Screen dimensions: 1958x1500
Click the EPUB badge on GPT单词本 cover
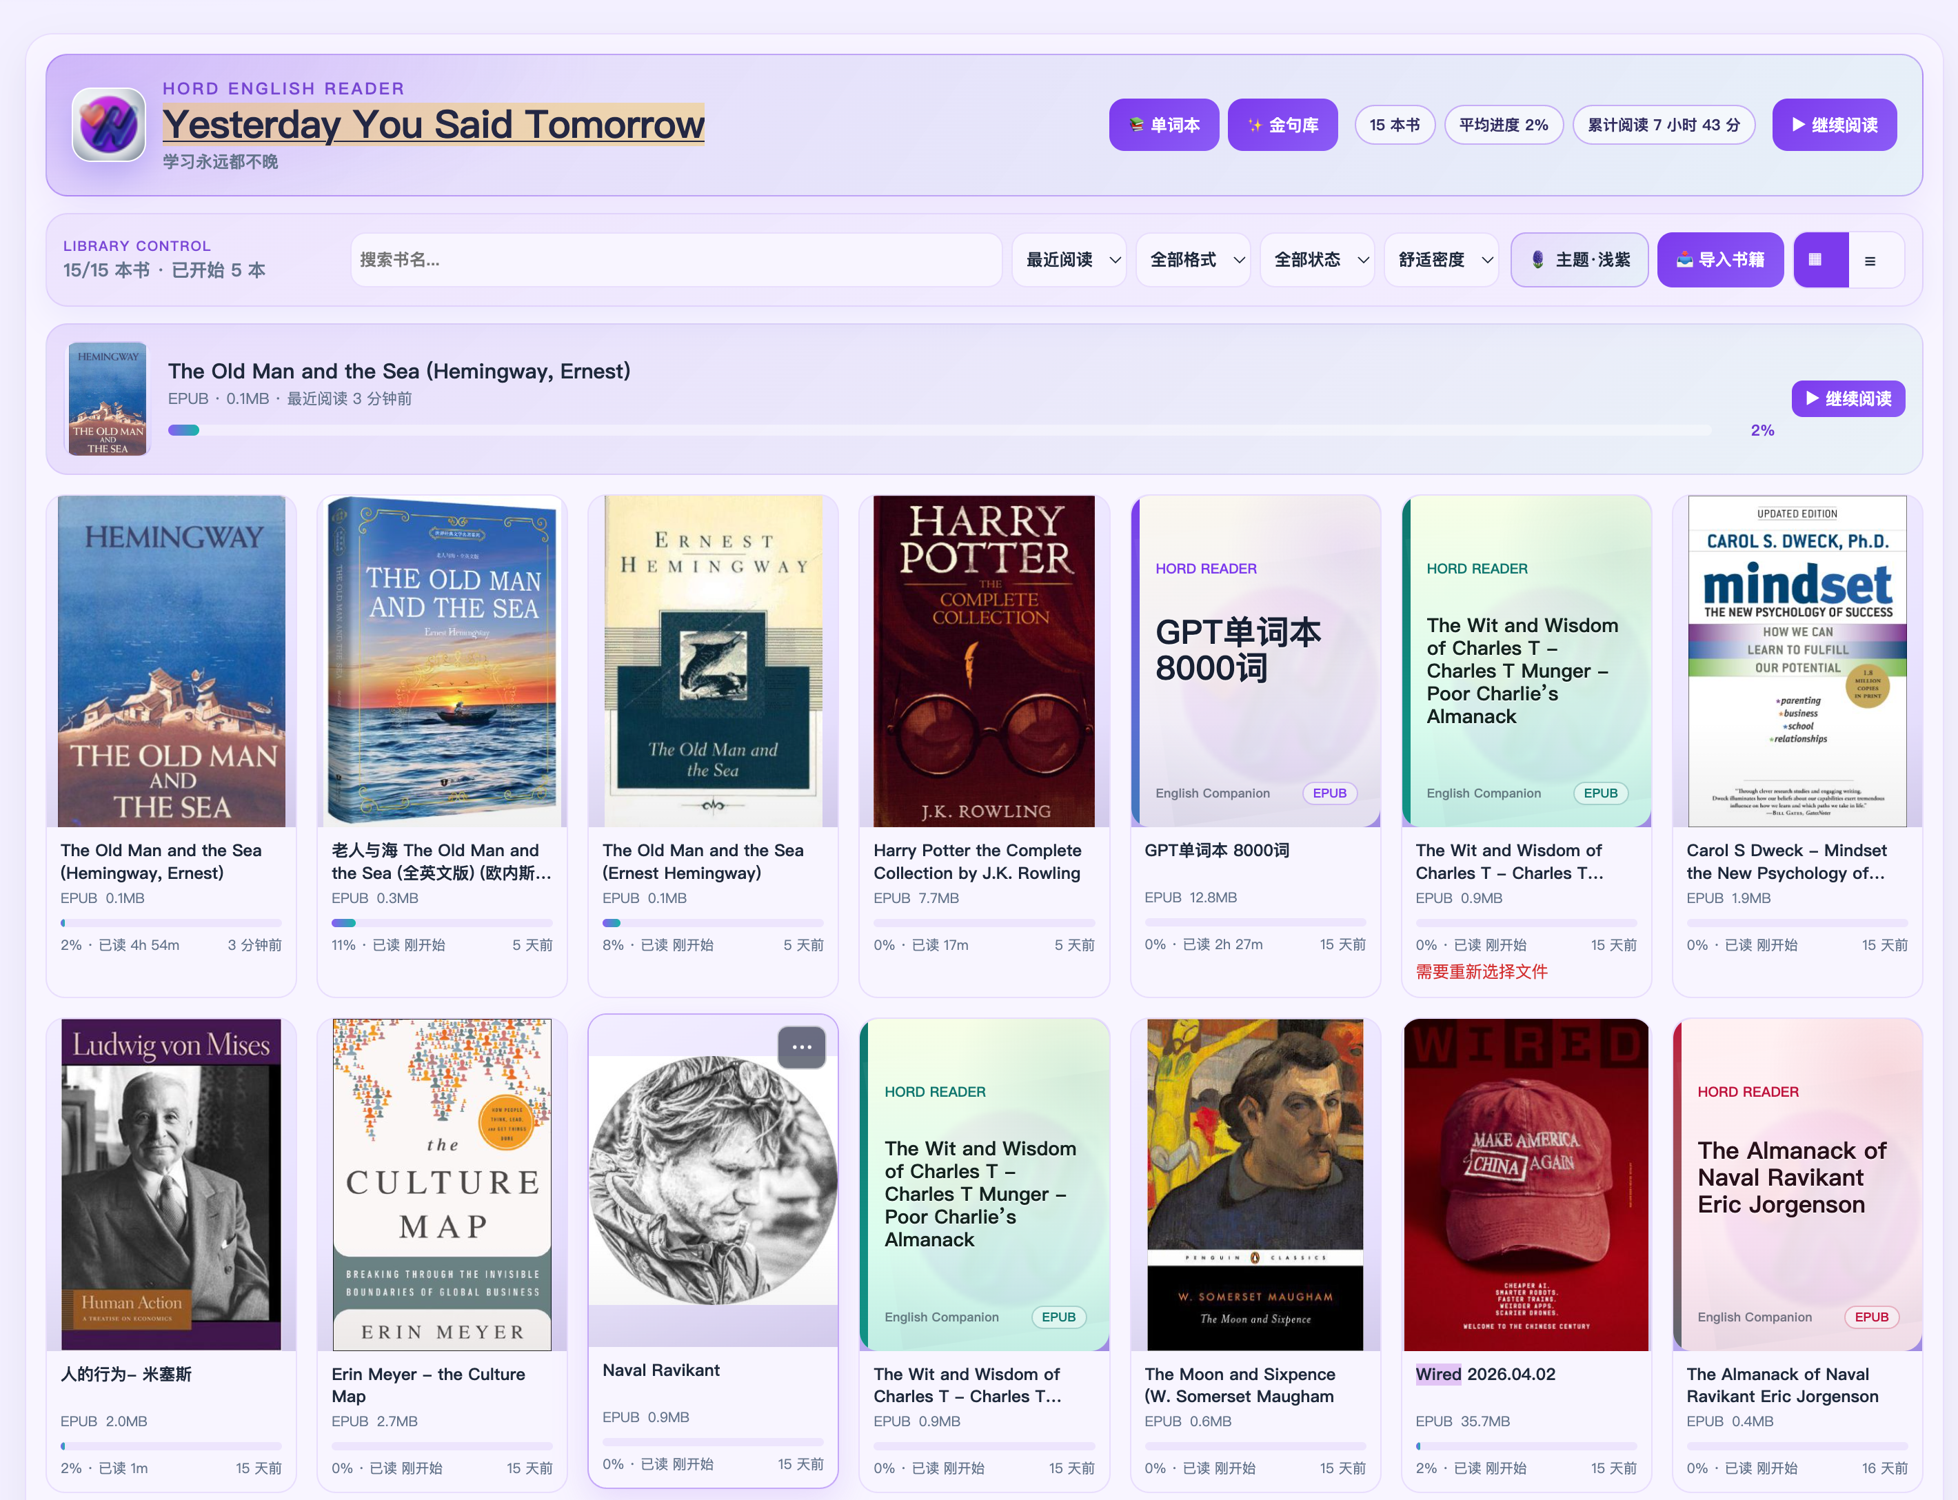point(1329,793)
